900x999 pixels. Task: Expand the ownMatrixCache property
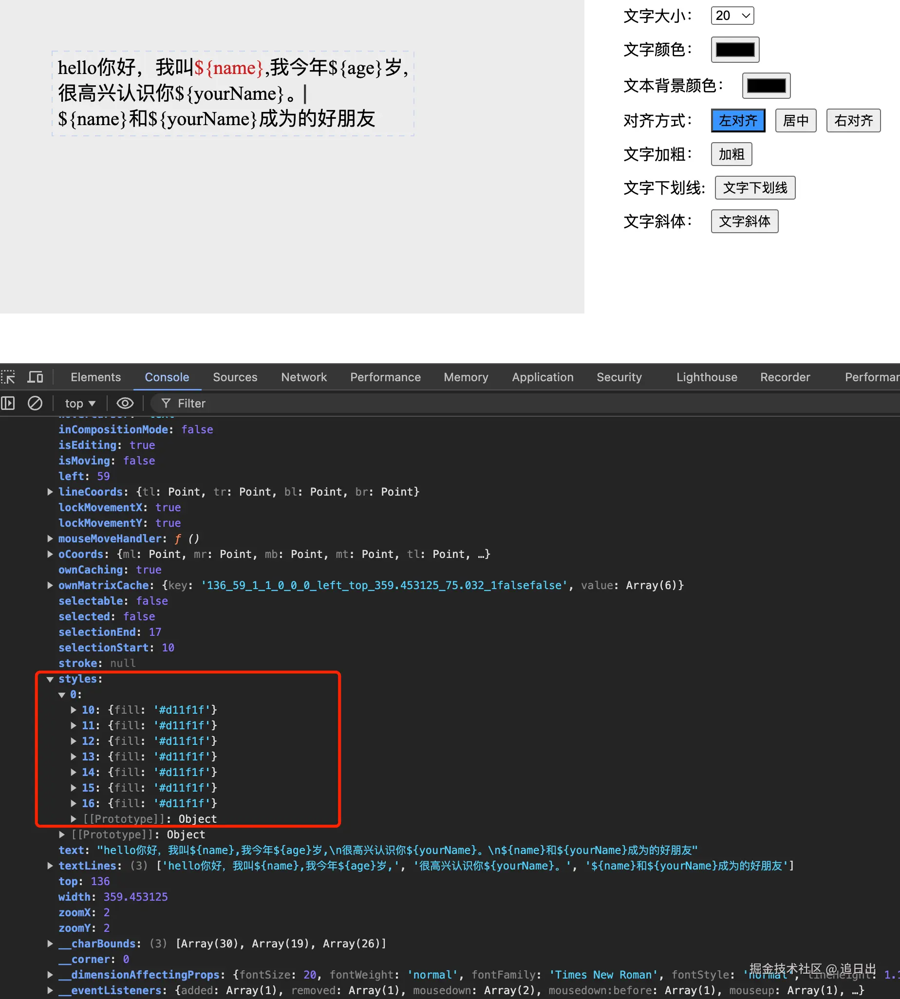coord(50,585)
